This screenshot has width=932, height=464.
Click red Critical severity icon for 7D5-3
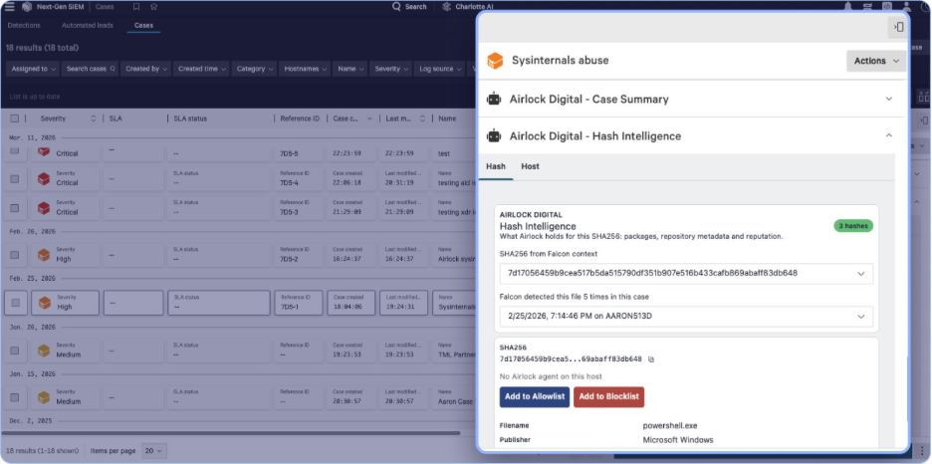(x=44, y=208)
